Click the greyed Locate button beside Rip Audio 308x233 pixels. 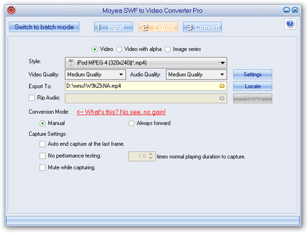tap(253, 98)
